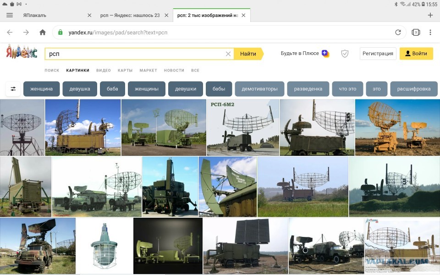Image resolution: width=440 pixels, height=275 pixels.
Task: Open the НОВОСТИ section
Action: [x=174, y=71]
